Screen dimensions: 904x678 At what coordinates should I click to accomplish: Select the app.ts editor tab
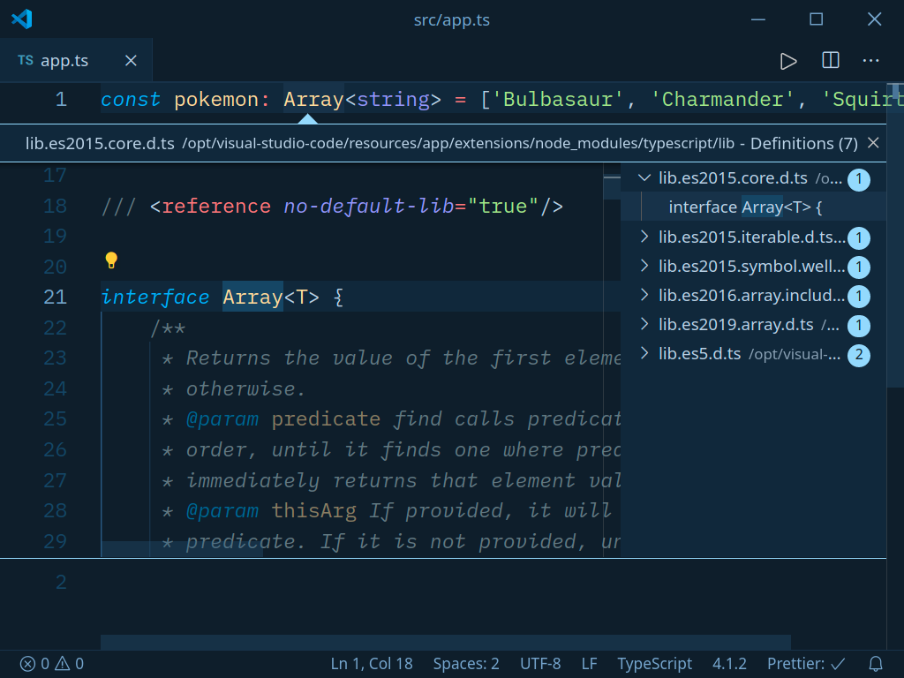[76, 61]
